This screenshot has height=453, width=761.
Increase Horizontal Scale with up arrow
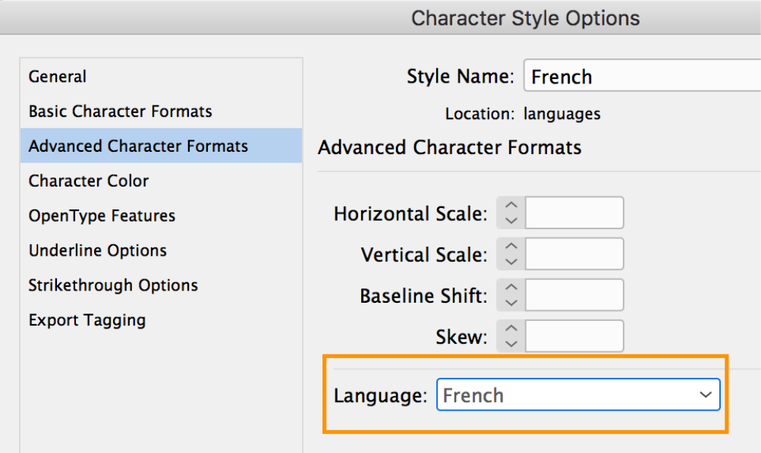coord(511,205)
